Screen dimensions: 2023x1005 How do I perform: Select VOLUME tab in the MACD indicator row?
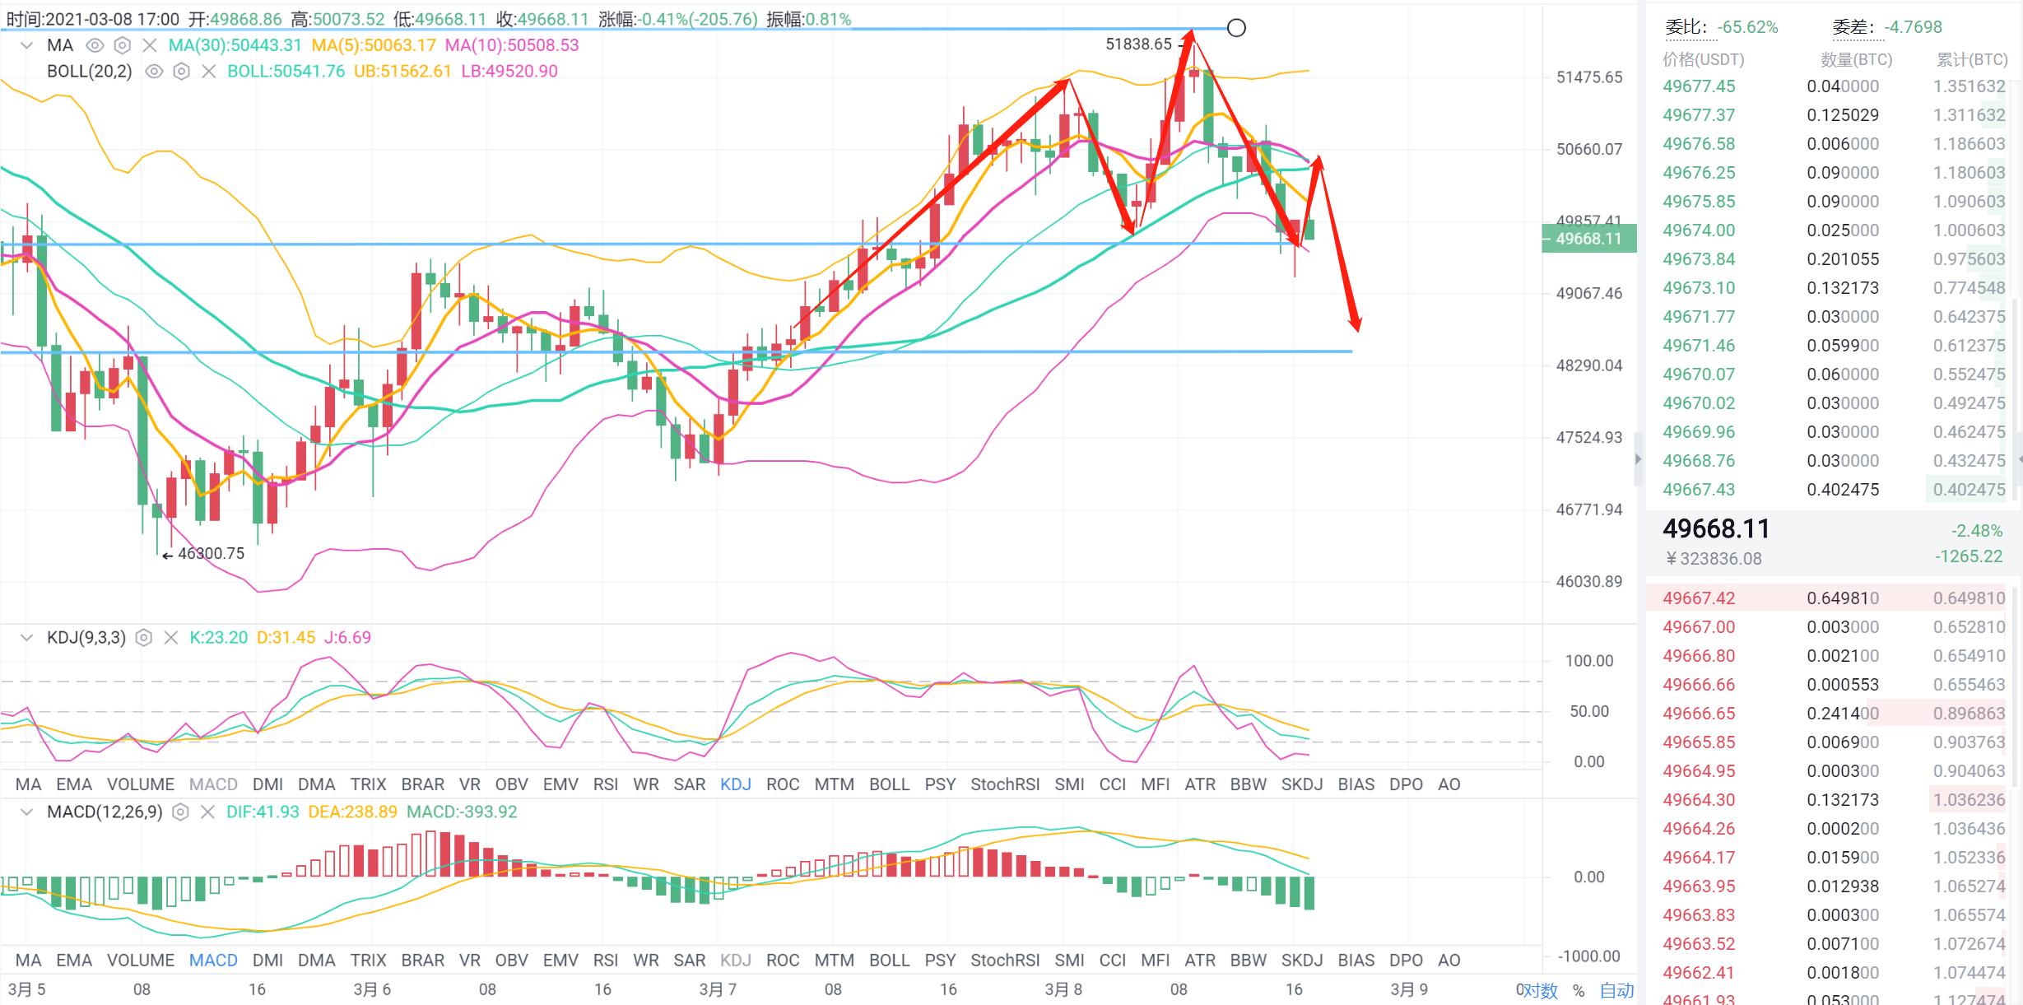[x=140, y=960]
